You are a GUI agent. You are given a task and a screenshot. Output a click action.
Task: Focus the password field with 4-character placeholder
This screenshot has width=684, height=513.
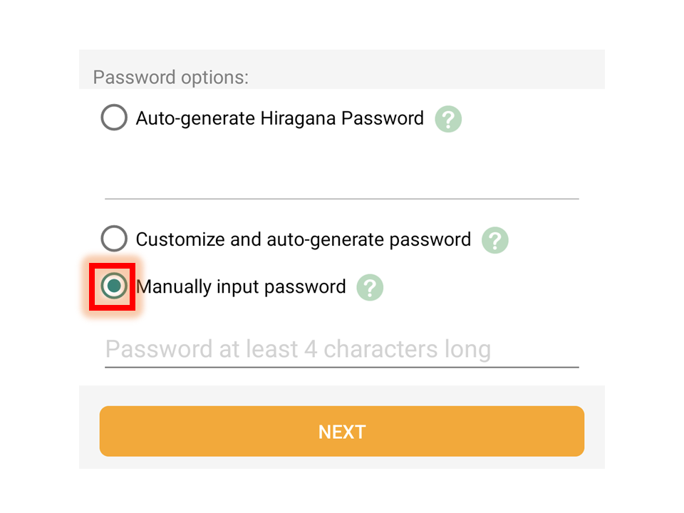coord(341,349)
